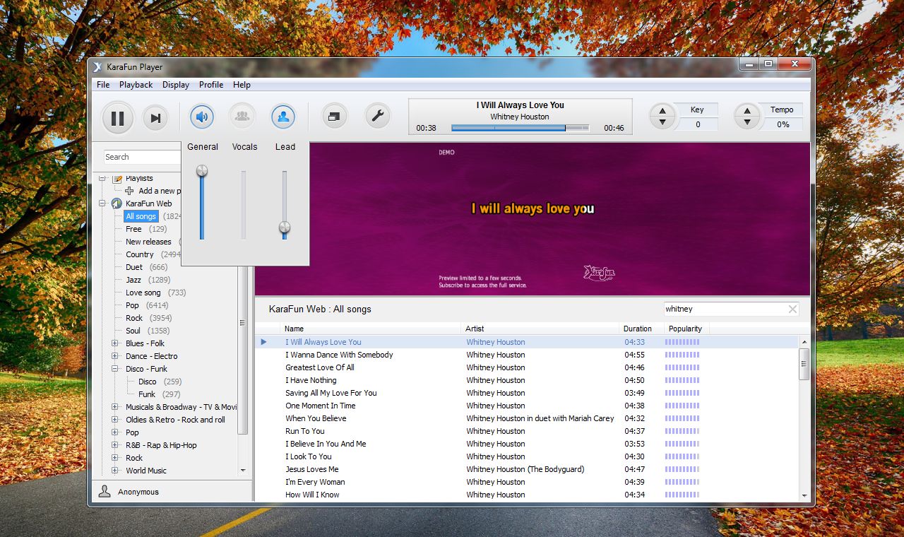Open the Help menu
904x537 pixels.
click(x=242, y=85)
